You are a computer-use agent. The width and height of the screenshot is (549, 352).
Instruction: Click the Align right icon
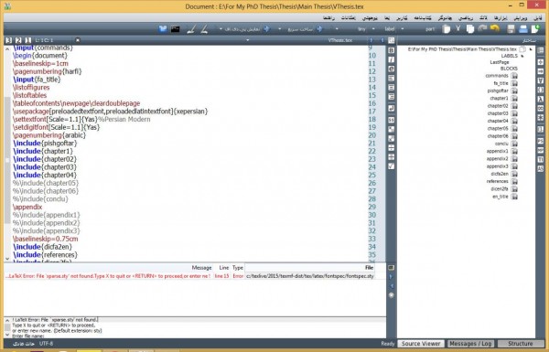click(391, 97)
